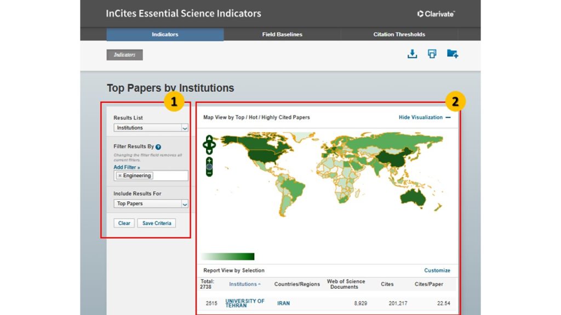Click the 8,929 documents value
The height and width of the screenshot is (315, 561).
tap(360, 303)
